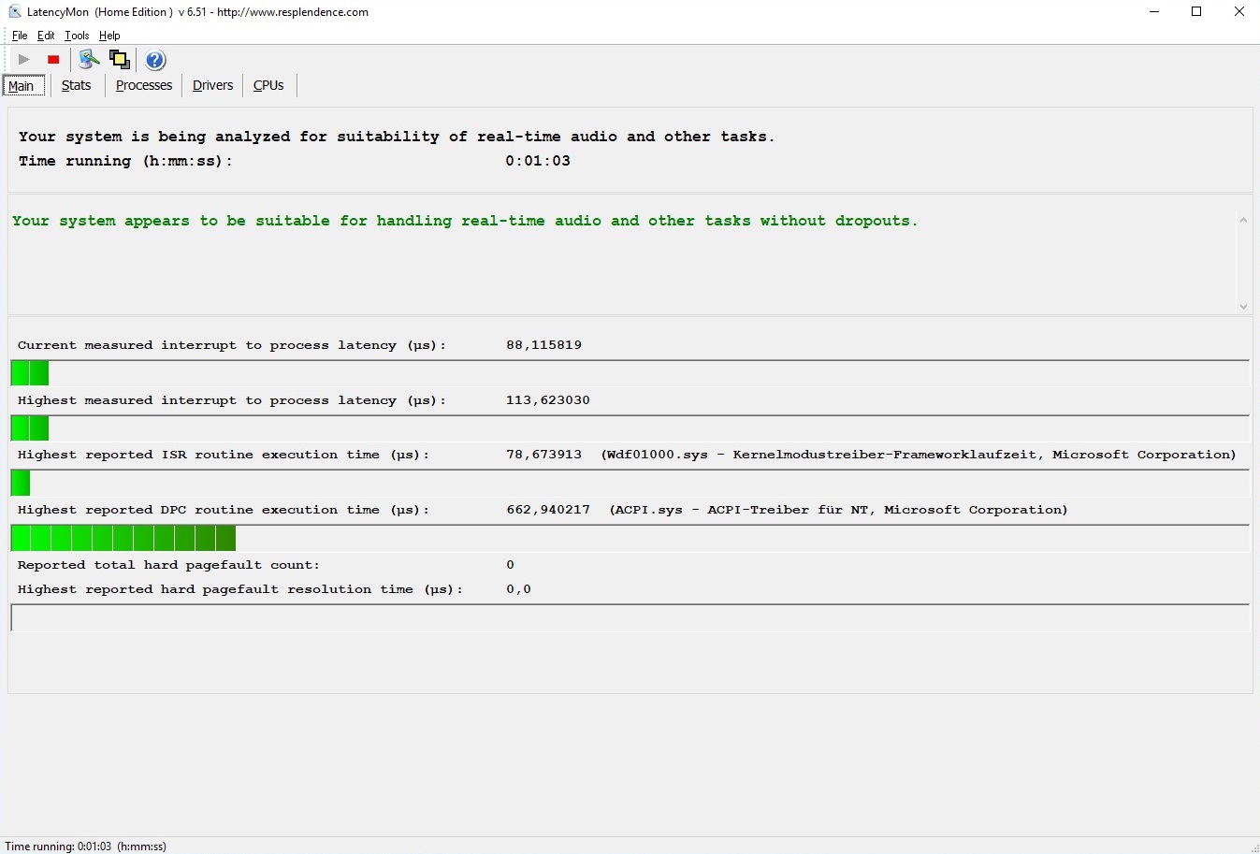1260x854 pixels.
Task: Click the grey Start monitor play icon
Action: click(x=24, y=60)
